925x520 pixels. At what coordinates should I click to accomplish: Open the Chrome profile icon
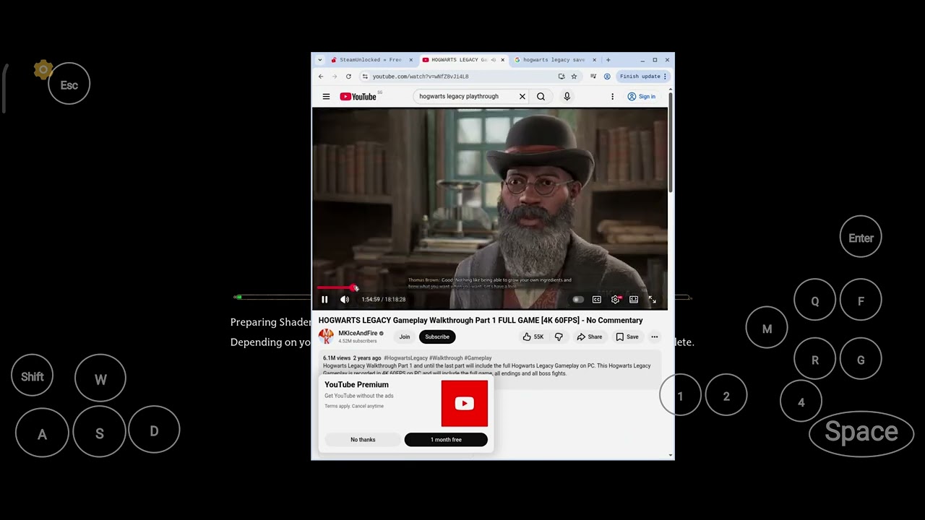click(607, 77)
